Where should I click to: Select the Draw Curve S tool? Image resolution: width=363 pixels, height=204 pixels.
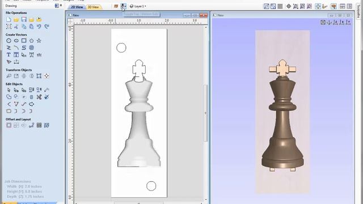pyautogui.click(x=24, y=48)
